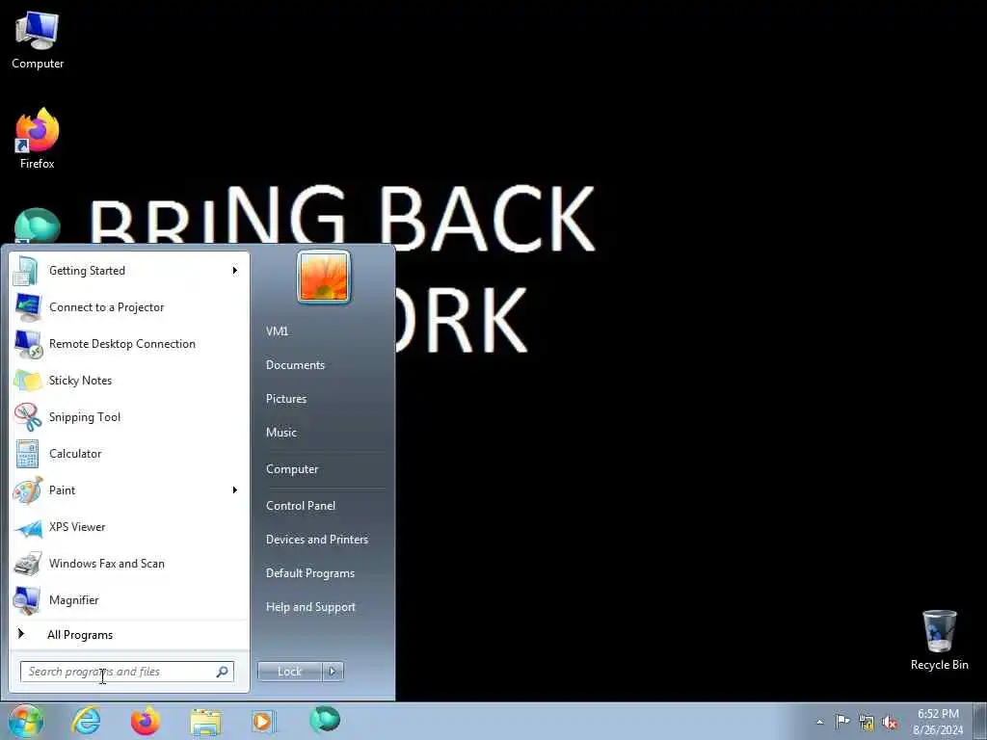Open the green round app on taskbar
This screenshot has width=987, height=740.
[x=325, y=719]
